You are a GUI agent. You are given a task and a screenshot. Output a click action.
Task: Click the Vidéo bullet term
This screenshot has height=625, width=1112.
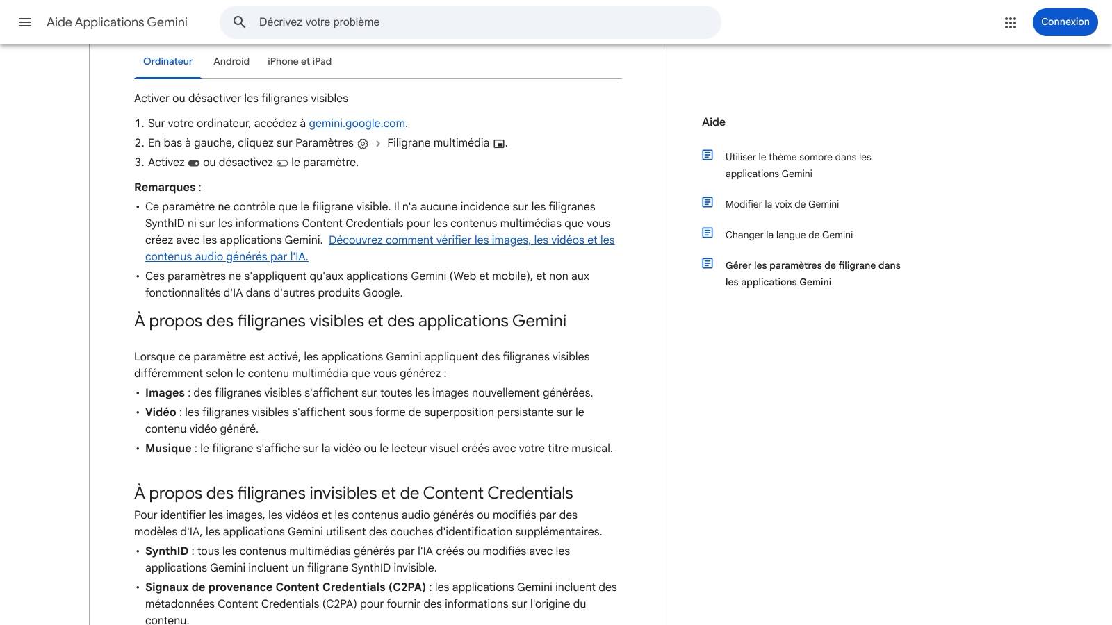[x=161, y=412]
